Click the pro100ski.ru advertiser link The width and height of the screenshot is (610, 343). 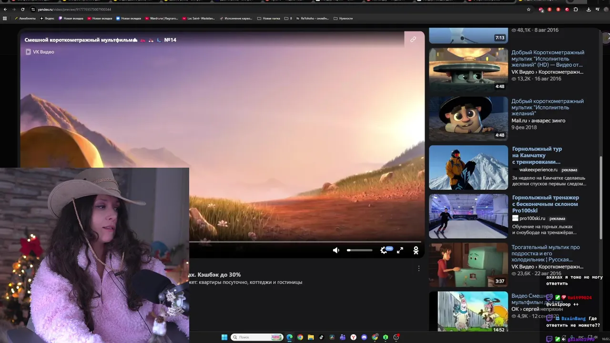[532, 218]
